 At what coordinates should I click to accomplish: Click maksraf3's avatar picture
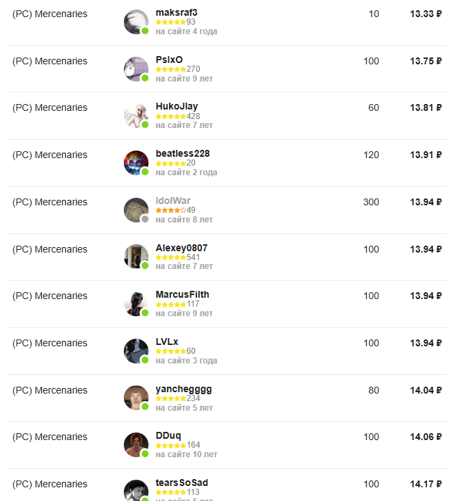135,22
